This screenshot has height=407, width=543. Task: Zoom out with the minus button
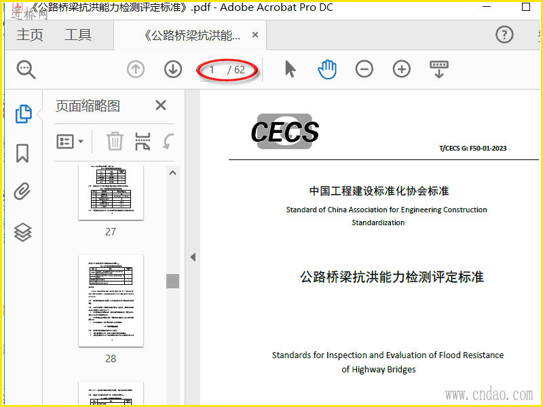click(x=364, y=69)
